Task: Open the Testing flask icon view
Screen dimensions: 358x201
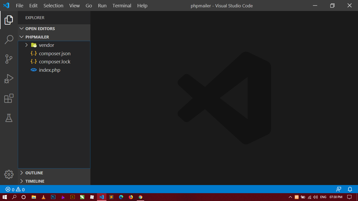Action: coord(9,118)
